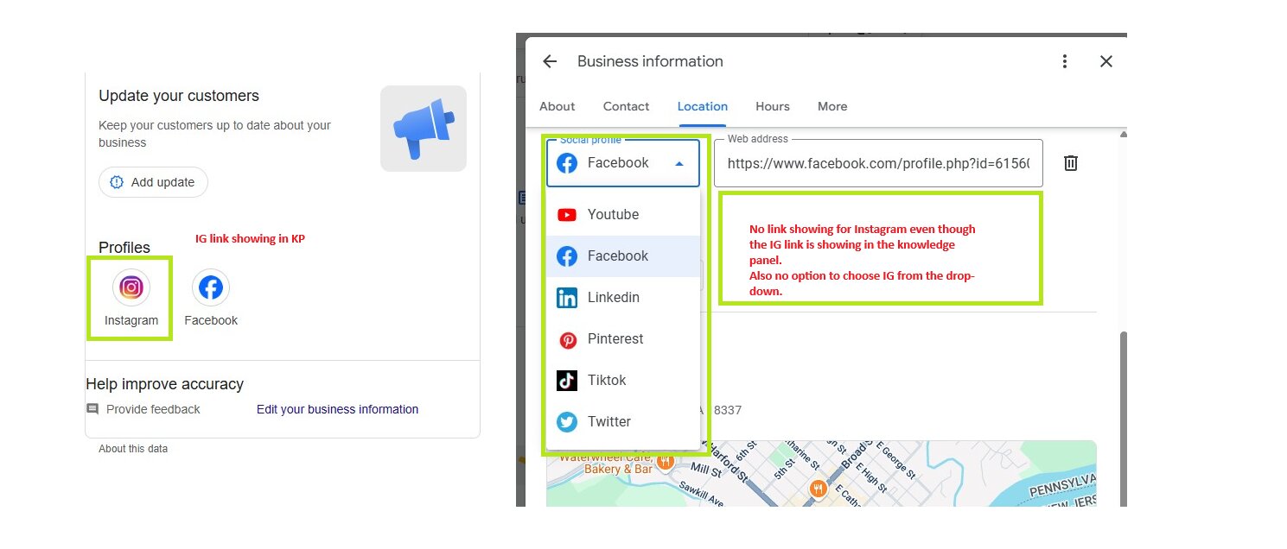Choose Pinterest from the social profile list
The width and height of the screenshot is (1287, 549).
pyautogui.click(x=623, y=339)
